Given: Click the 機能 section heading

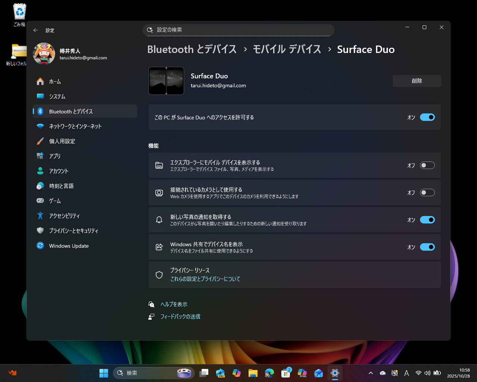Looking at the screenshot, I should coord(154,146).
